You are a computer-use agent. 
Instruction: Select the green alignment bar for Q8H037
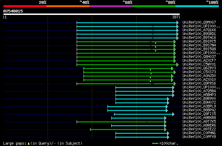tap(126, 57)
